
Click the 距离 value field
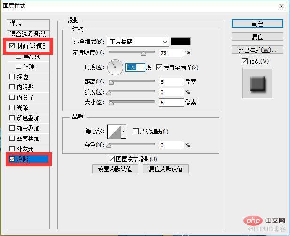coord(172,82)
